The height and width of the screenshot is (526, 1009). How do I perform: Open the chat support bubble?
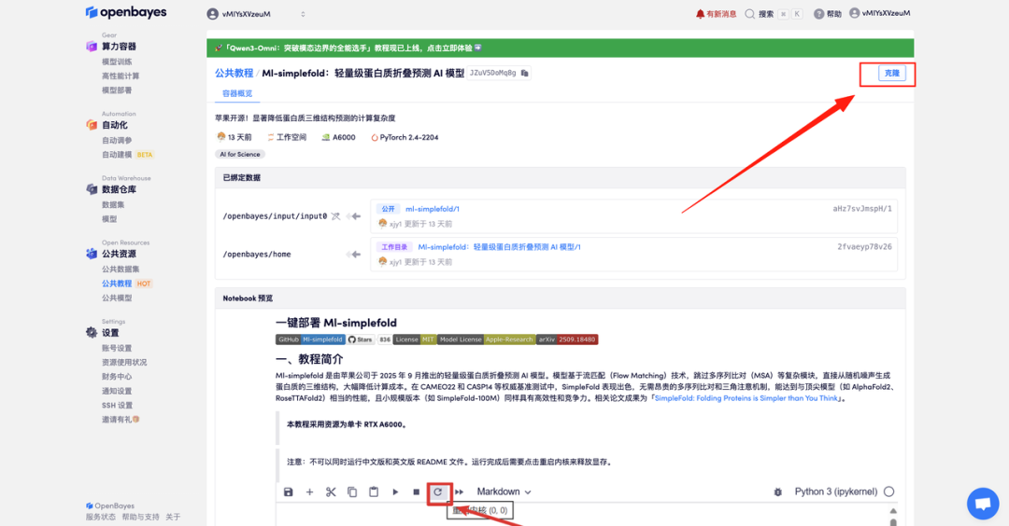click(x=982, y=504)
